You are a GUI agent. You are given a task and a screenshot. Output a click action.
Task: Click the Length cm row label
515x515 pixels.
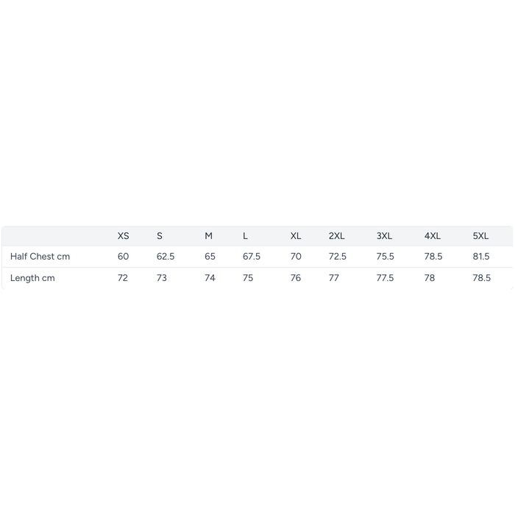(x=32, y=278)
